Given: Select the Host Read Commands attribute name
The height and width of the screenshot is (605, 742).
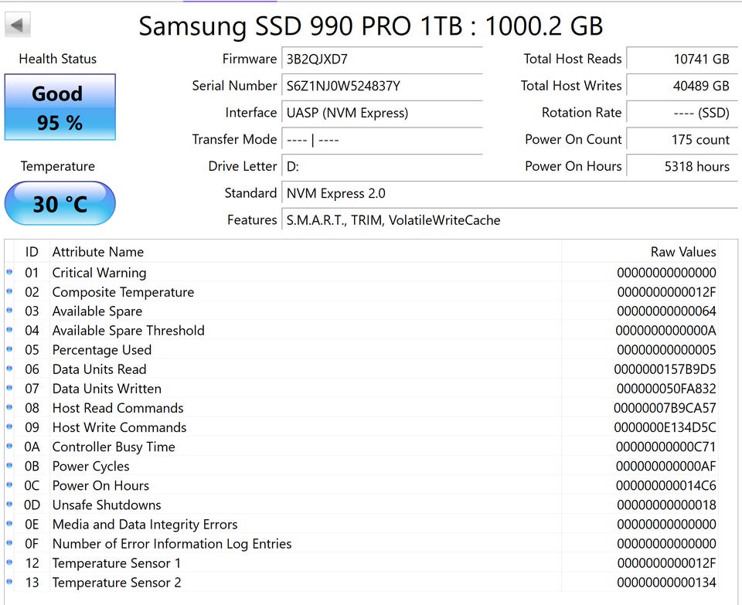Looking at the screenshot, I should 117,408.
